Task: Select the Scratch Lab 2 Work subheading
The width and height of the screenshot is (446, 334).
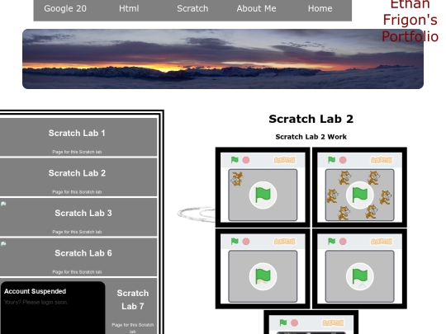Action: [311, 137]
